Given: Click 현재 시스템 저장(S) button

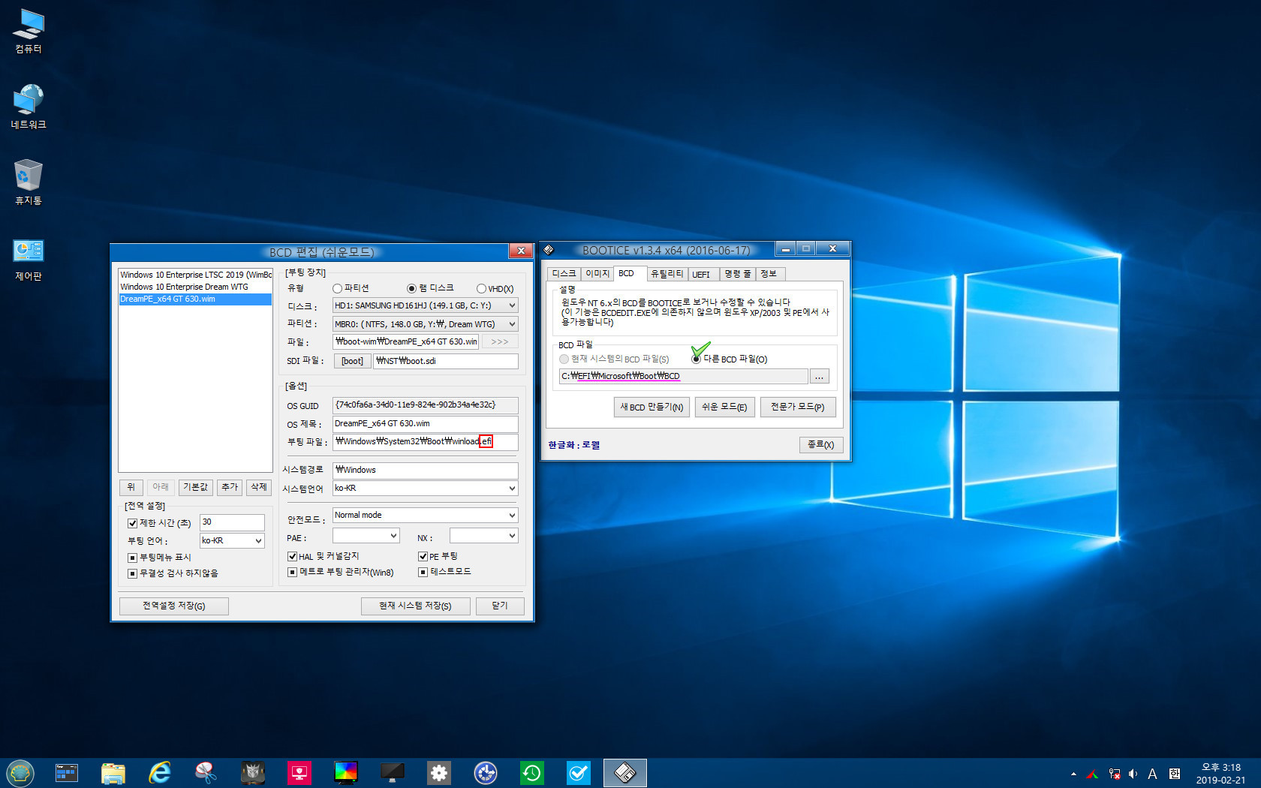Looking at the screenshot, I should tap(415, 606).
